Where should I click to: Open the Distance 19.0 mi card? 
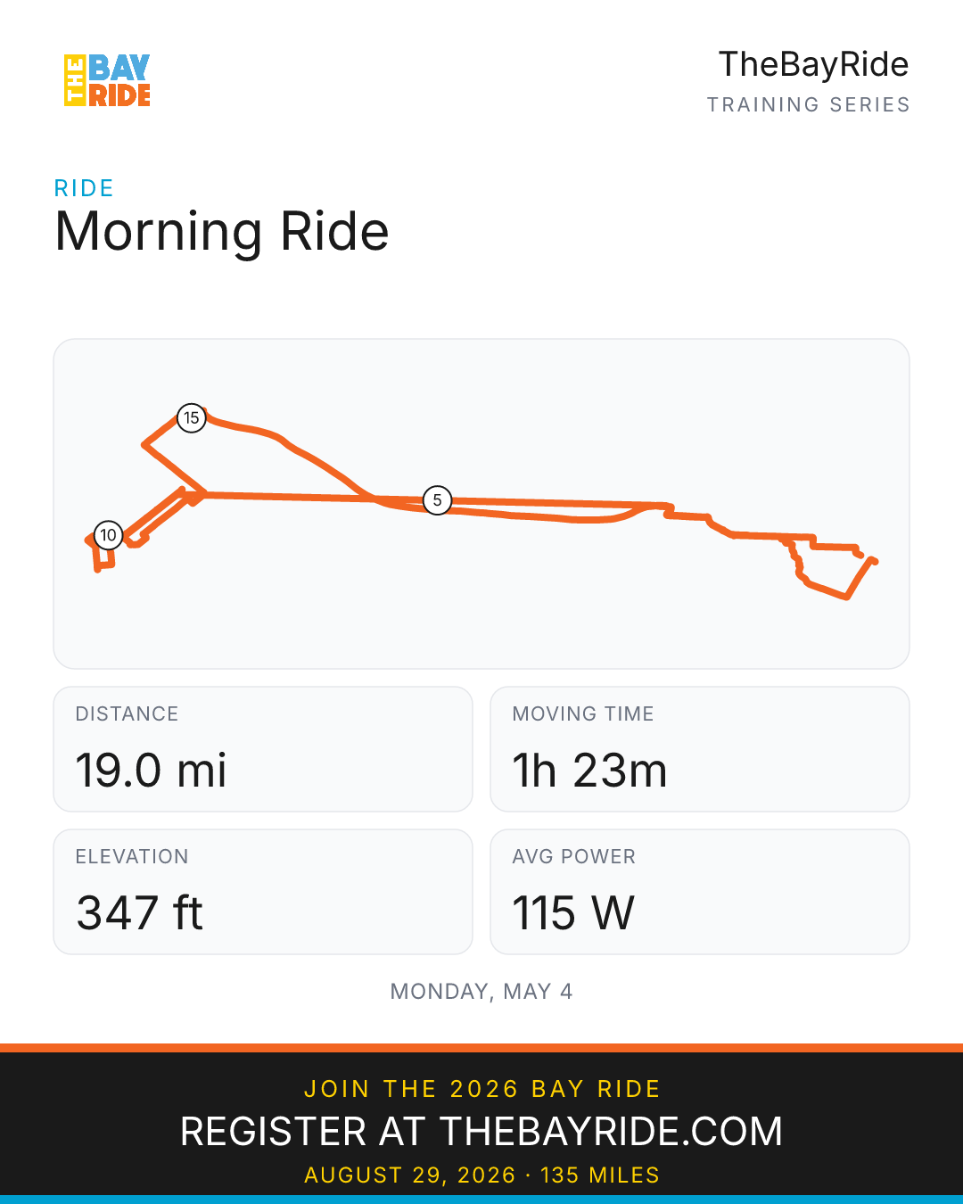tap(263, 749)
